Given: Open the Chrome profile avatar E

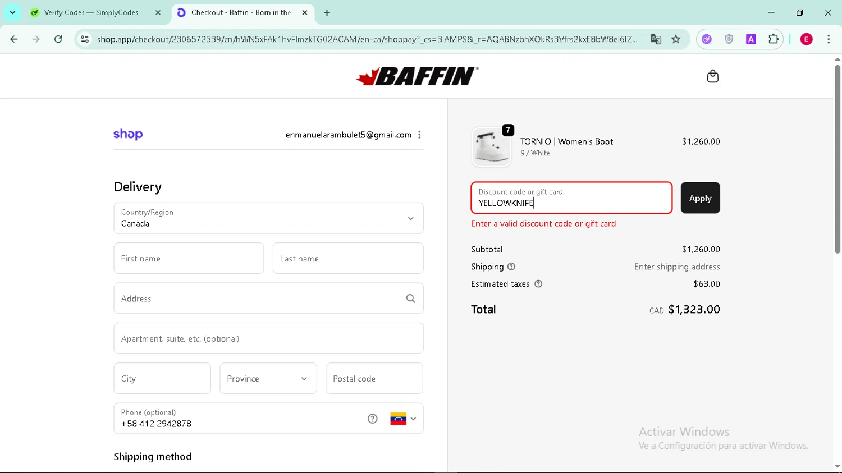Looking at the screenshot, I should (807, 39).
